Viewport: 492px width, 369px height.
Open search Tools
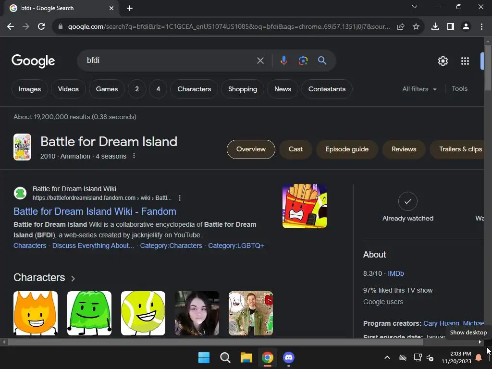459,89
